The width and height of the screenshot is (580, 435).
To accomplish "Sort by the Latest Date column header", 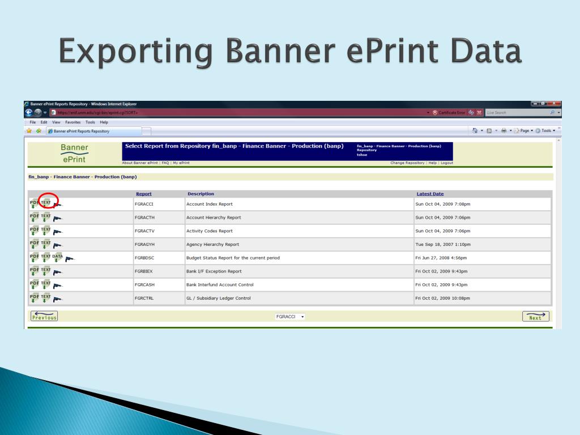I will [430, 194].
